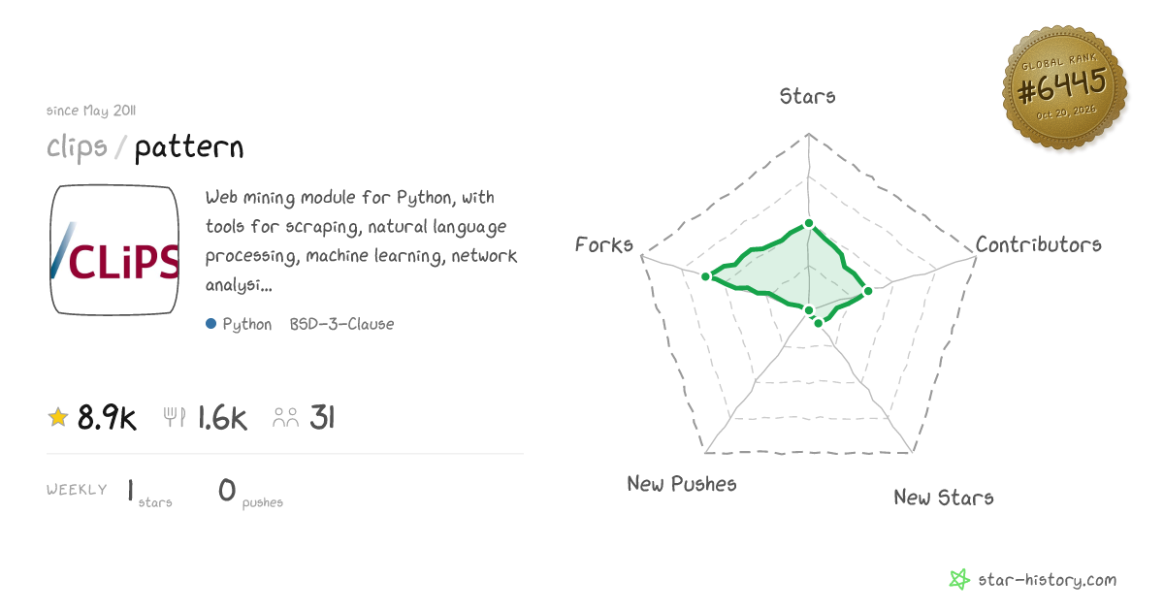Click the gold star icon beside 8.9k
This screenshot has height=611, width=1164.
58,417
